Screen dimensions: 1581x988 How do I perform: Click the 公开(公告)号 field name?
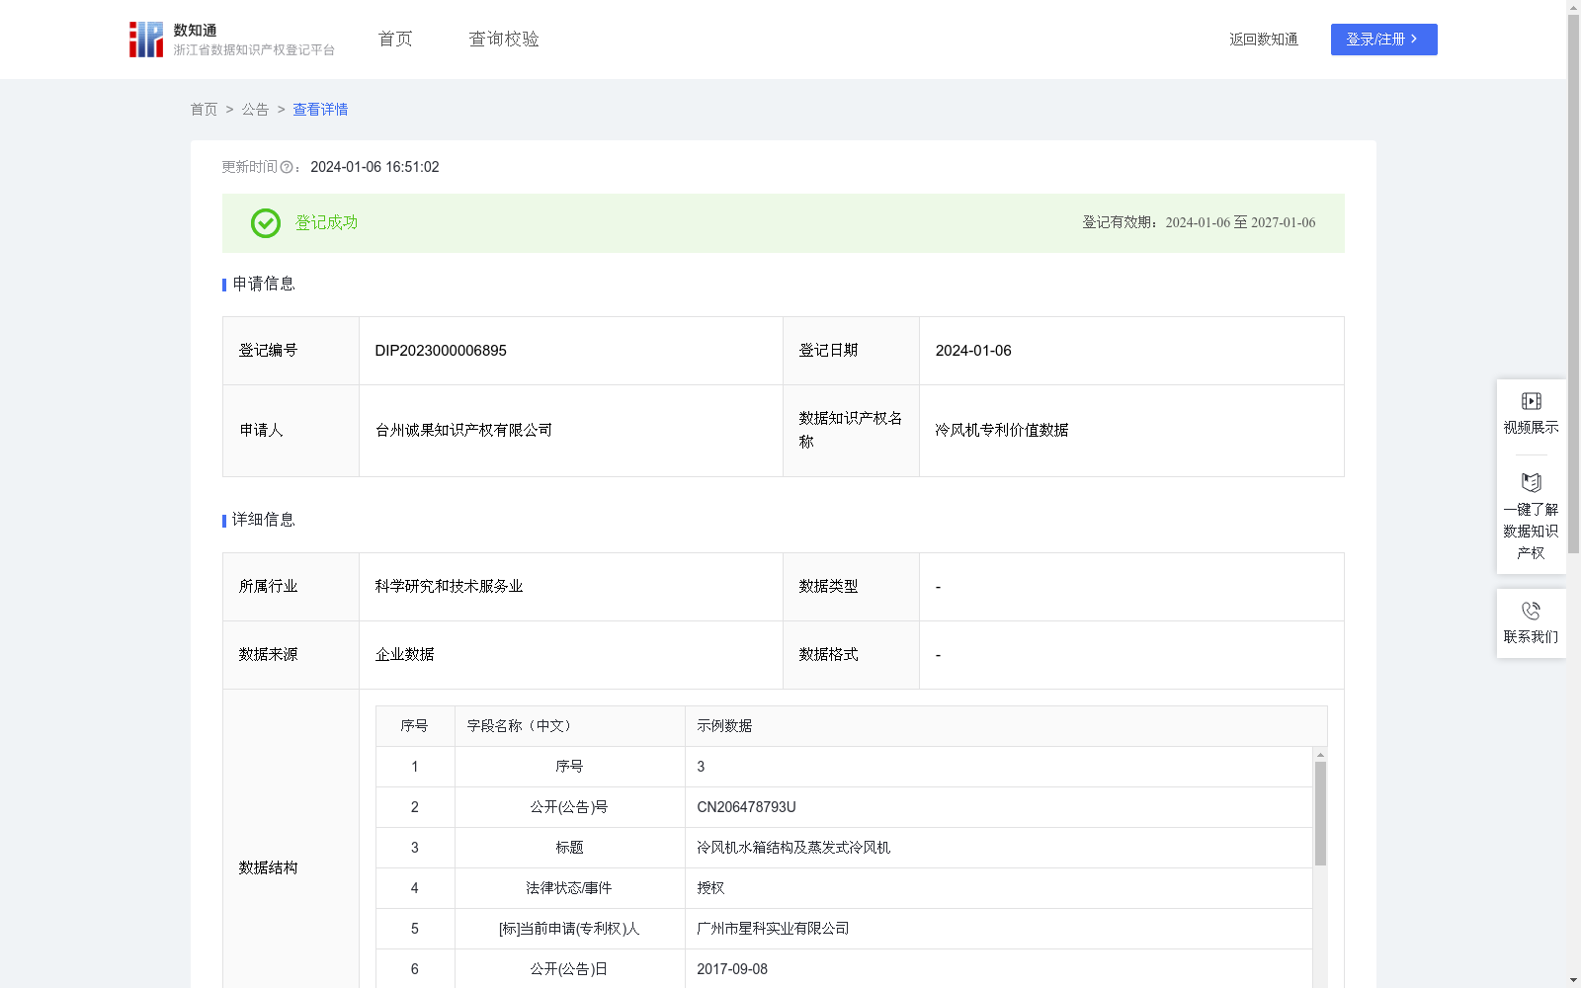[569, 807]
